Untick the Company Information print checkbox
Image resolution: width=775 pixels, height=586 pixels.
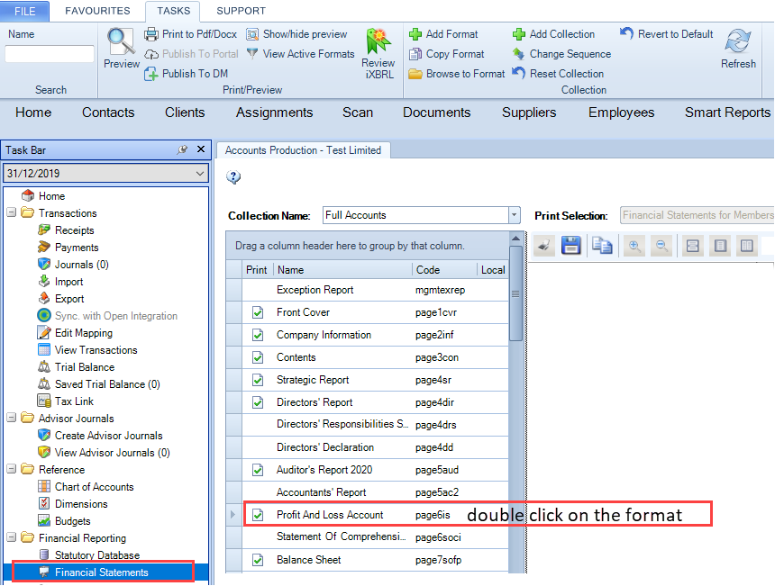258,335
